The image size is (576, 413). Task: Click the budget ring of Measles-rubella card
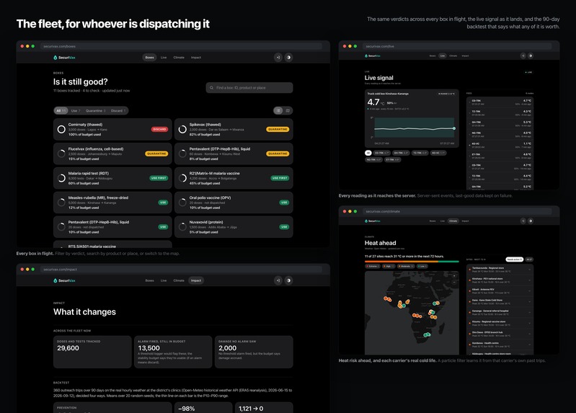pyautogui.click(x=61, y=203)
